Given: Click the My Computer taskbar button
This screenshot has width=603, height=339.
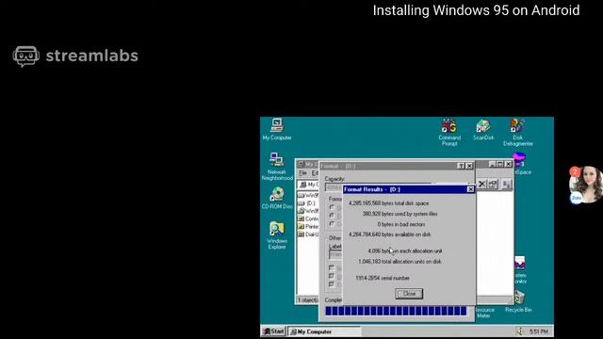Looking at the screenshot, I should point(324,331).
